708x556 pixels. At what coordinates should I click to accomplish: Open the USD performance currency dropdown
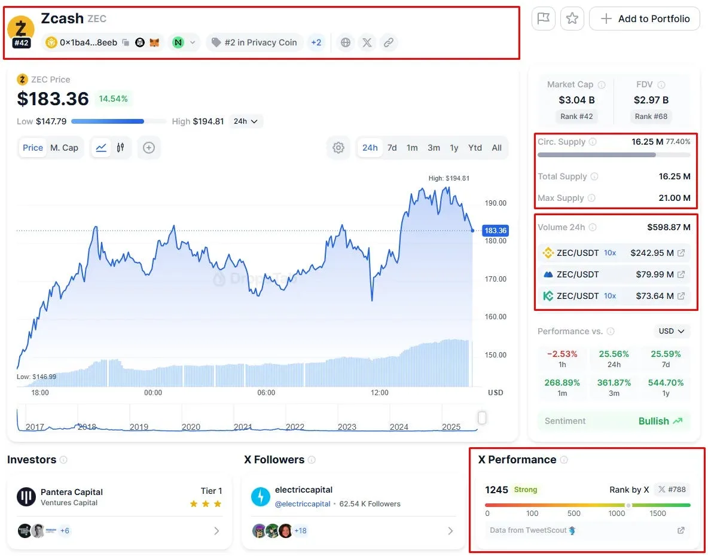pos(672,331)
